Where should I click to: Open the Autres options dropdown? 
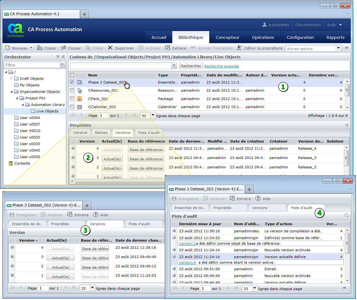(x=338, y=48)
